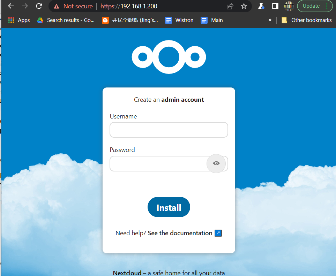The width and height of the screenshot is (336, 276).
Task: Toggle password visibility with eye icon
Action: [216, 163]
